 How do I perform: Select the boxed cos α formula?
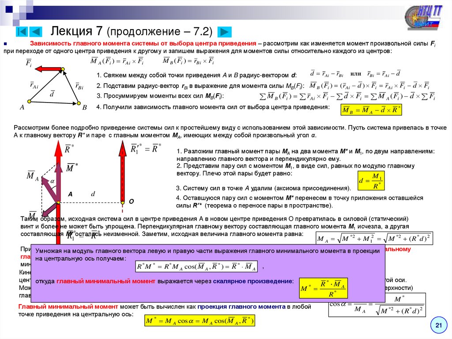coord(377,305)
